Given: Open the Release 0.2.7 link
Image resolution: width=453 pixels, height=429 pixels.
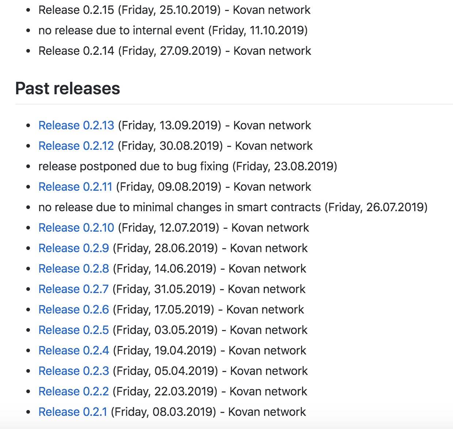Looking at the screenshot, I should coord(73,289).
